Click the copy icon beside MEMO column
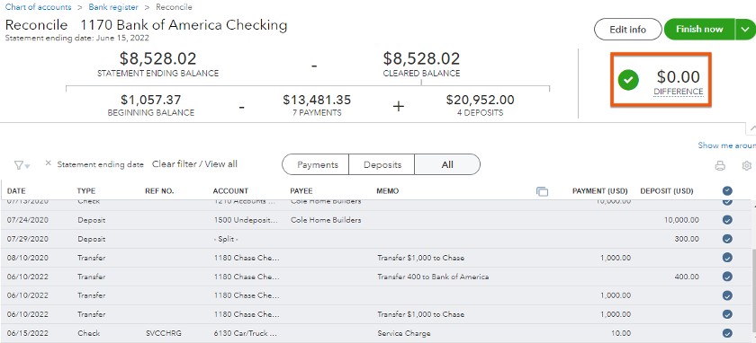This screenshot has width=756, height=343. (542, 191)
